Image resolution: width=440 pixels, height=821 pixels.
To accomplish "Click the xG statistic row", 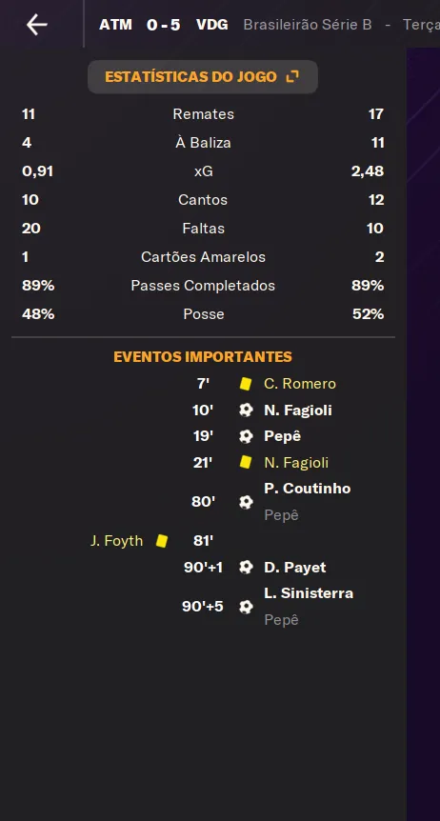I will [x=203, y=171].
